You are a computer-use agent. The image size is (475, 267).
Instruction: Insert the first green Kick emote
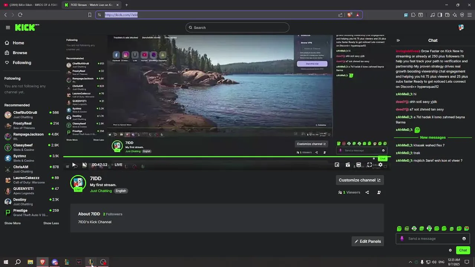point(399,228)
